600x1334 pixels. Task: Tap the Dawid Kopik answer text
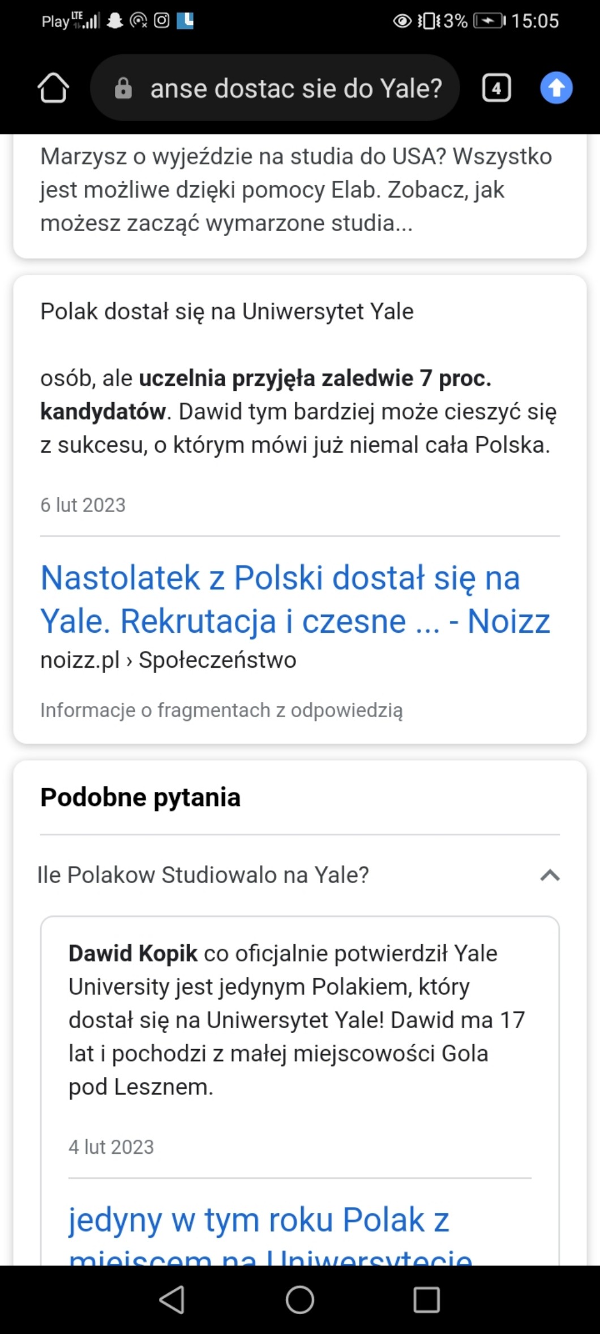(297, 1020)
